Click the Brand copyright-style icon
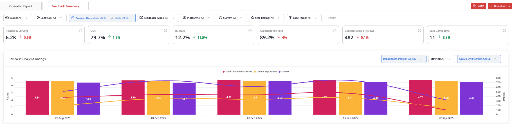The width and height of the screenshot is (514, 124). [x=7, y=18]
